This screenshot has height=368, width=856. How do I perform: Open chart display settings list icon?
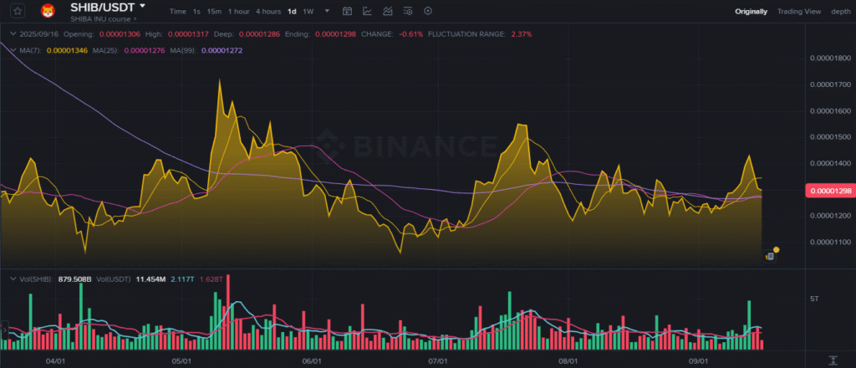tap(408, 11)
